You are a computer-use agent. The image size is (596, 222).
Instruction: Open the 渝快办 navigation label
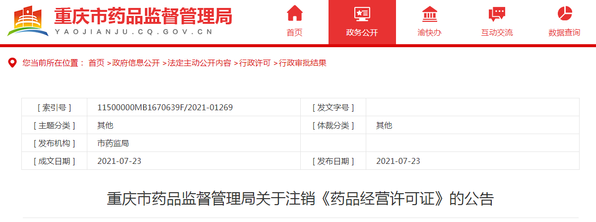coord(429,33)
